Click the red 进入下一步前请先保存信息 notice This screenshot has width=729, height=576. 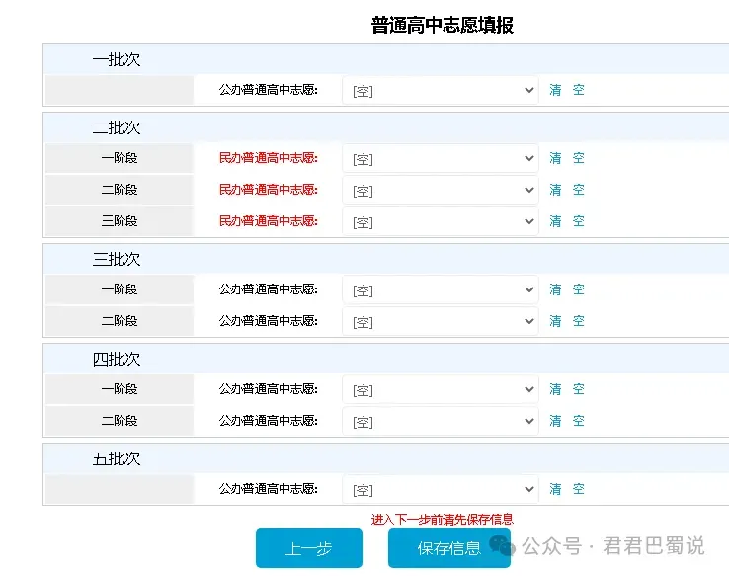[x=443, y=520]
